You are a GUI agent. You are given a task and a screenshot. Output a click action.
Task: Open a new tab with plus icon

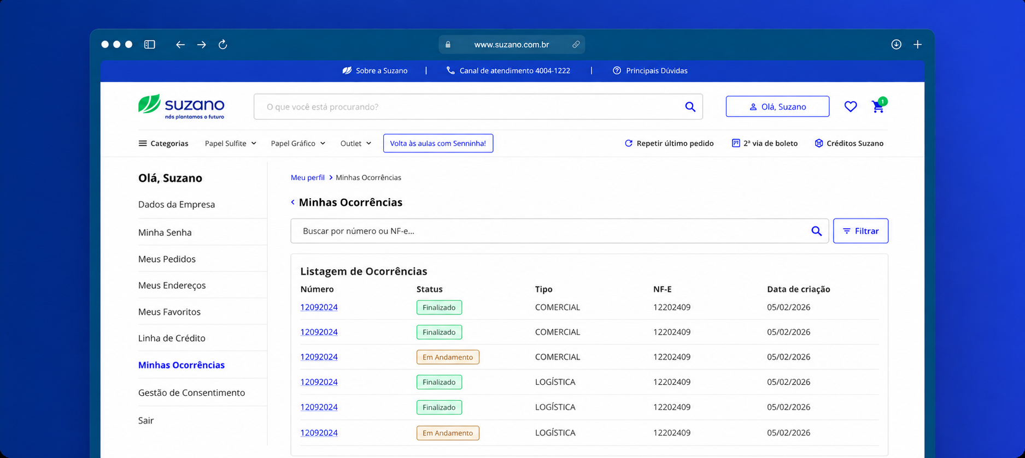pyautogui.click(x=918, y=44)
